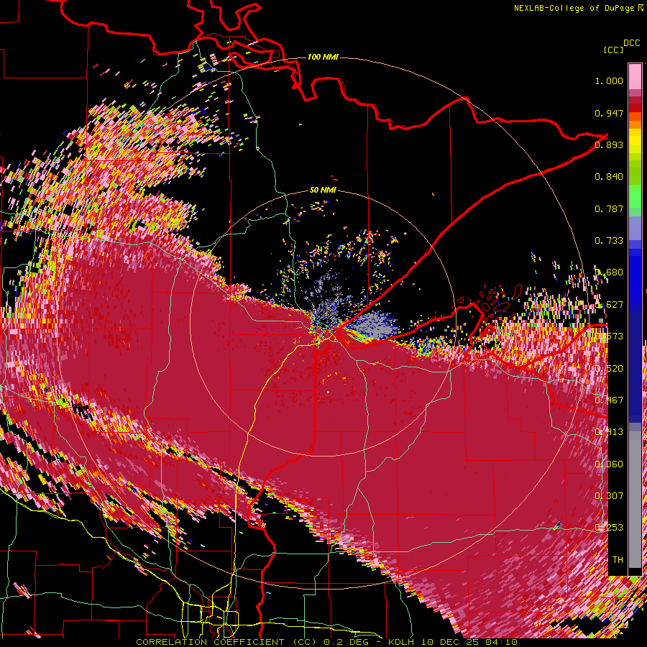The width and height of the screenshot is (647, 647).
Task: Click the 0.360 legend value
Action: pos(610,464)
